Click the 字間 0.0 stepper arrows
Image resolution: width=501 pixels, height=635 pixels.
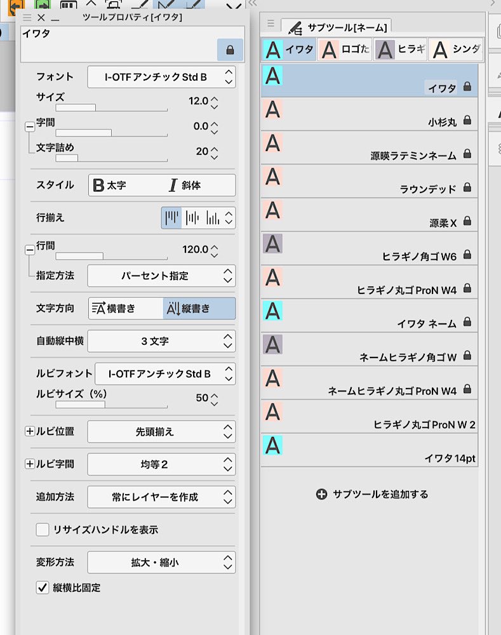click(214, 128)
